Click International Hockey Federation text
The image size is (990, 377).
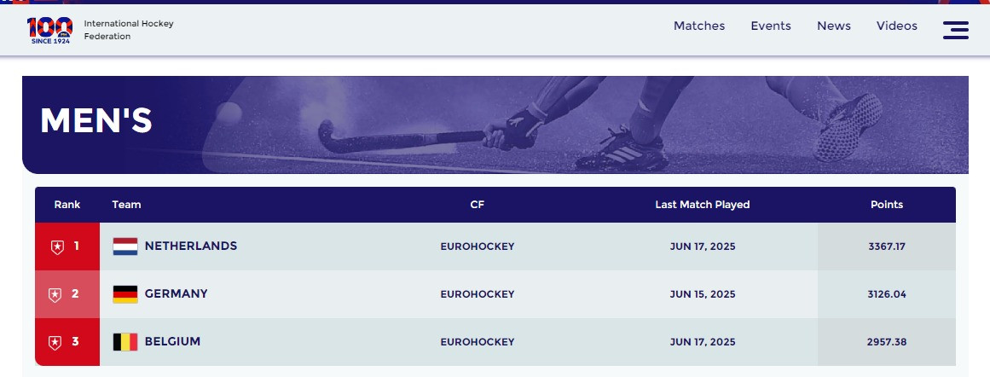coord(129,30)
